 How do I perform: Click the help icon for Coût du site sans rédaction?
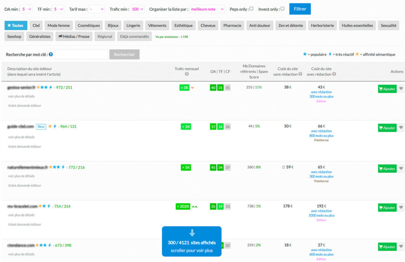pyautogui.click(x=300, y=74)
